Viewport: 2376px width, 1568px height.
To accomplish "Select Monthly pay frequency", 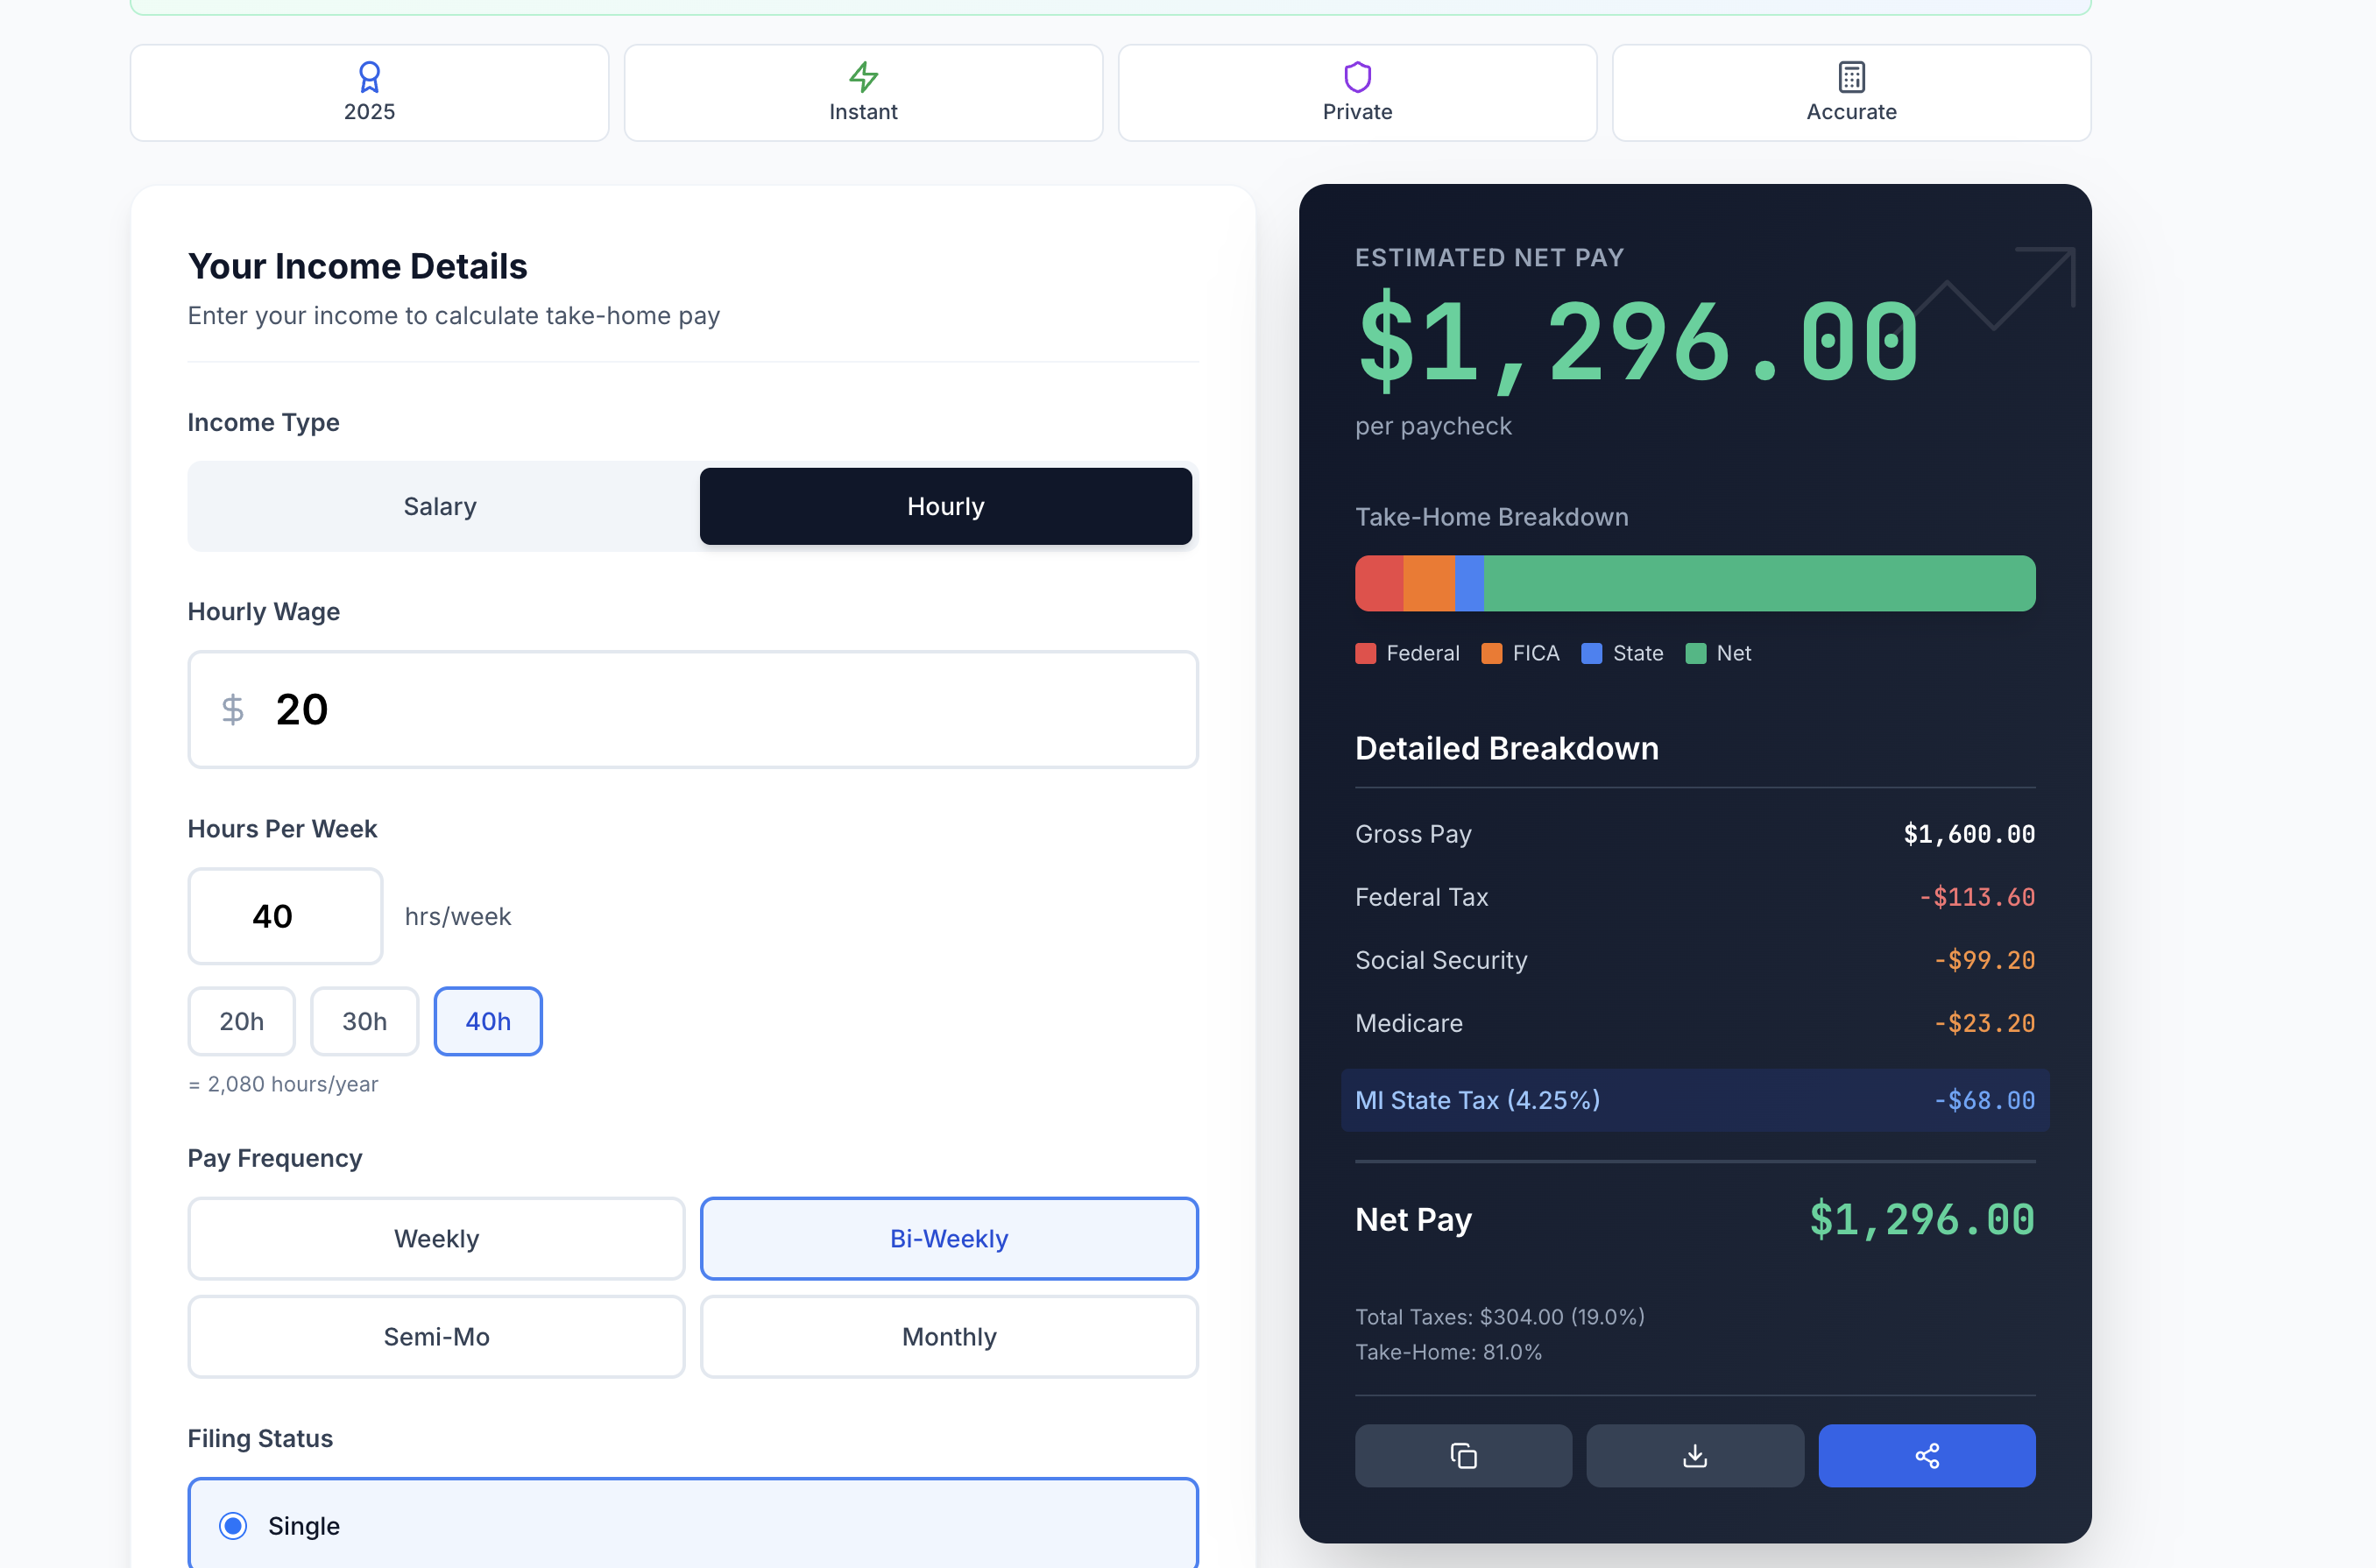I will click(949, 1336).
